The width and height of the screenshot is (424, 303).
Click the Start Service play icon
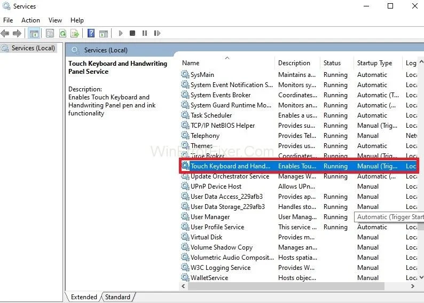coord(121,33)
